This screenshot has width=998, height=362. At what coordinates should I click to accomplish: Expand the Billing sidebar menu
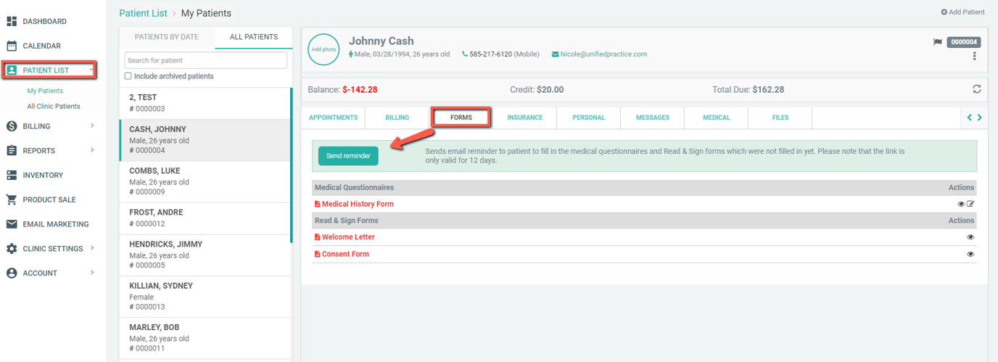coord(51,126)
